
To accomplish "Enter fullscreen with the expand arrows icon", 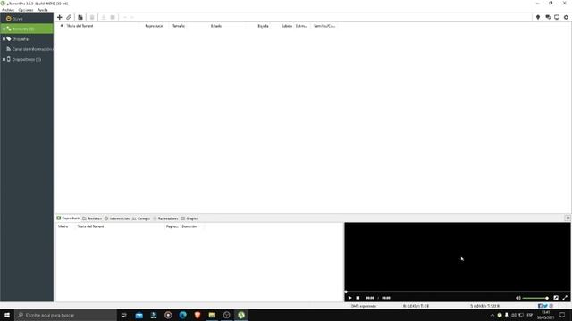I will tap(565, 298).
